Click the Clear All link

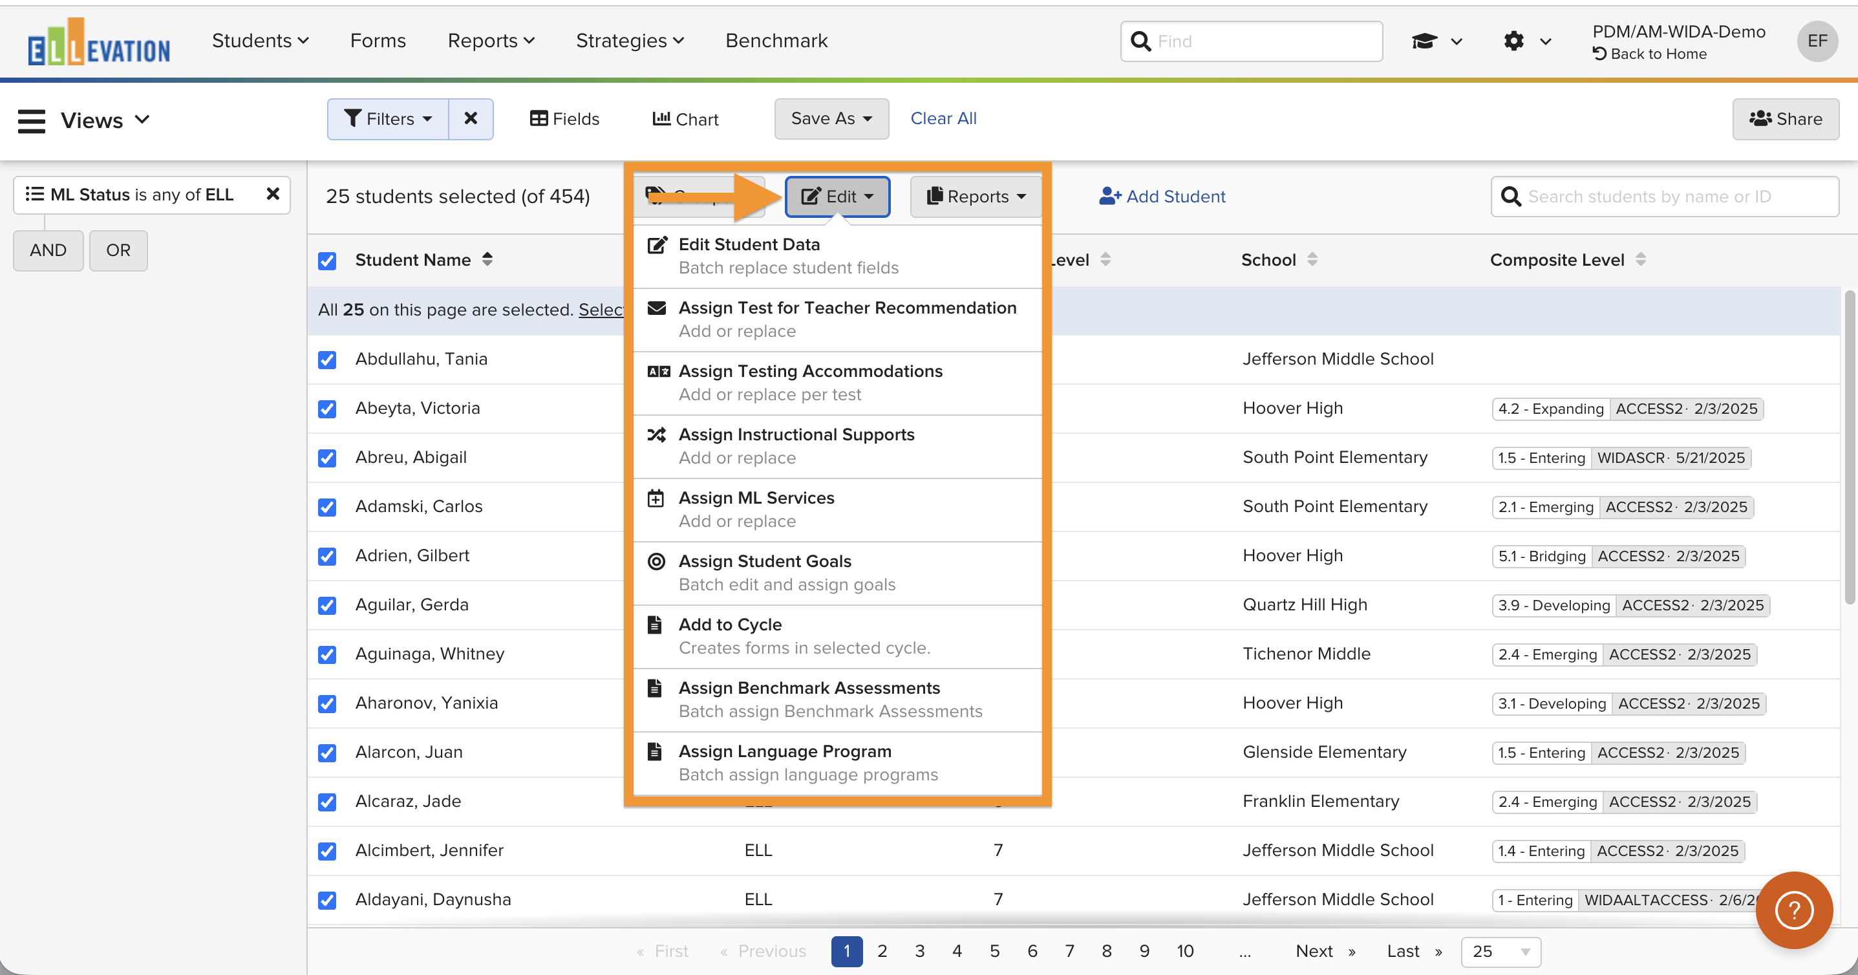click(x=943, y=118)
